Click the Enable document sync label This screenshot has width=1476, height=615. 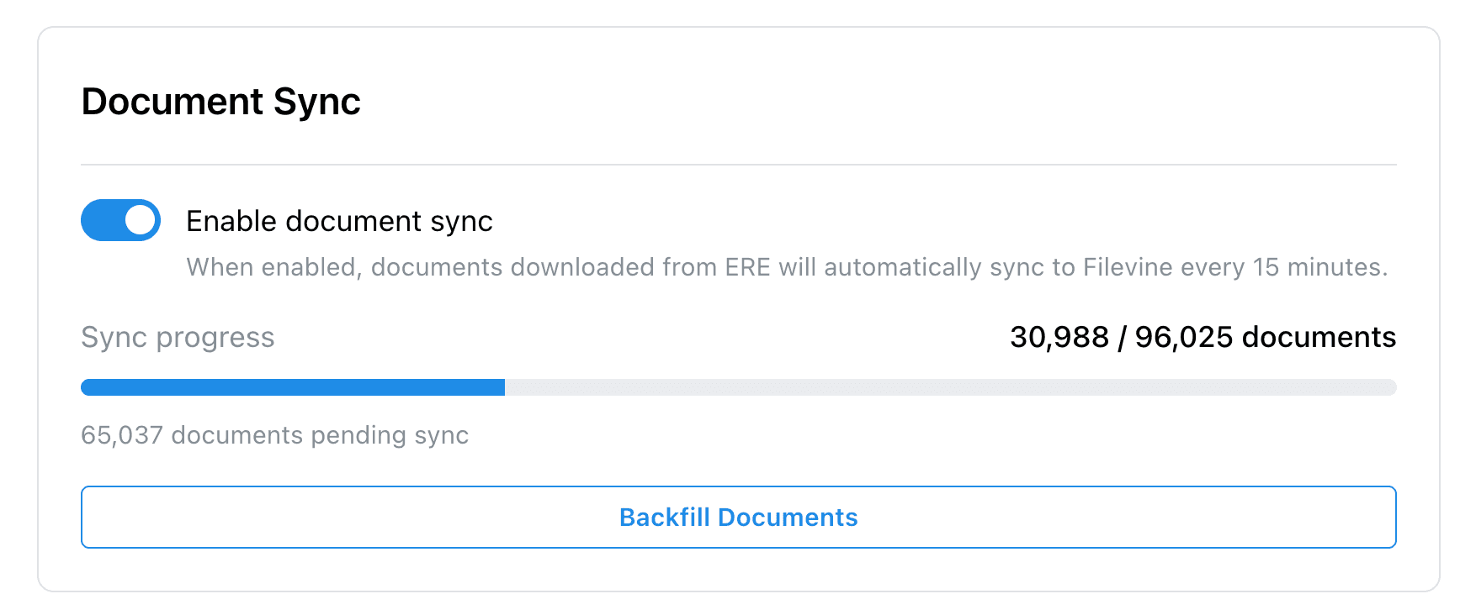tap(339, 221)
